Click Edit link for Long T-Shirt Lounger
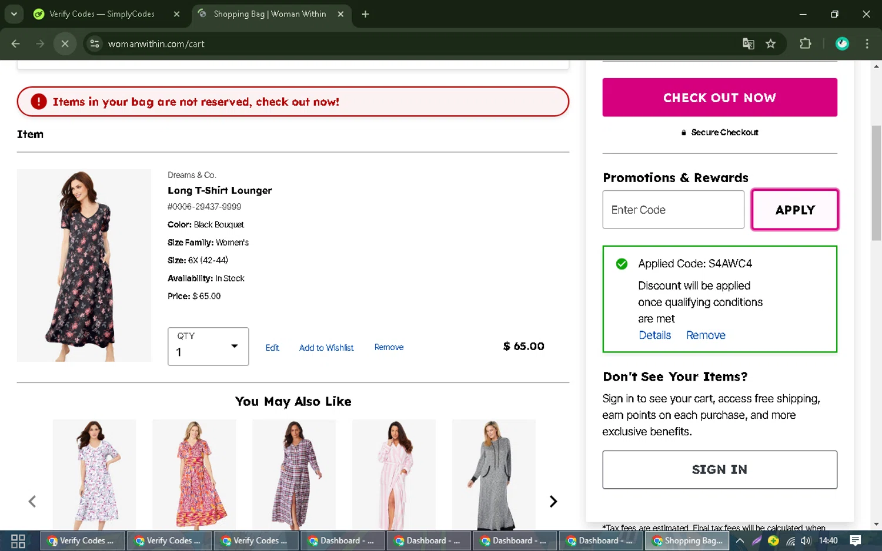This screenshot has height=551, width=882. coord(272,348)
